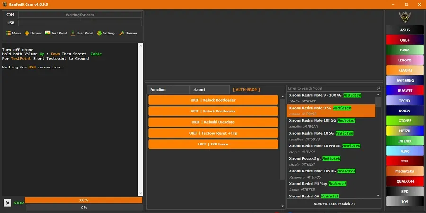Select the VIVO brand button
This screenshot has width=426, height=213.
405,151
